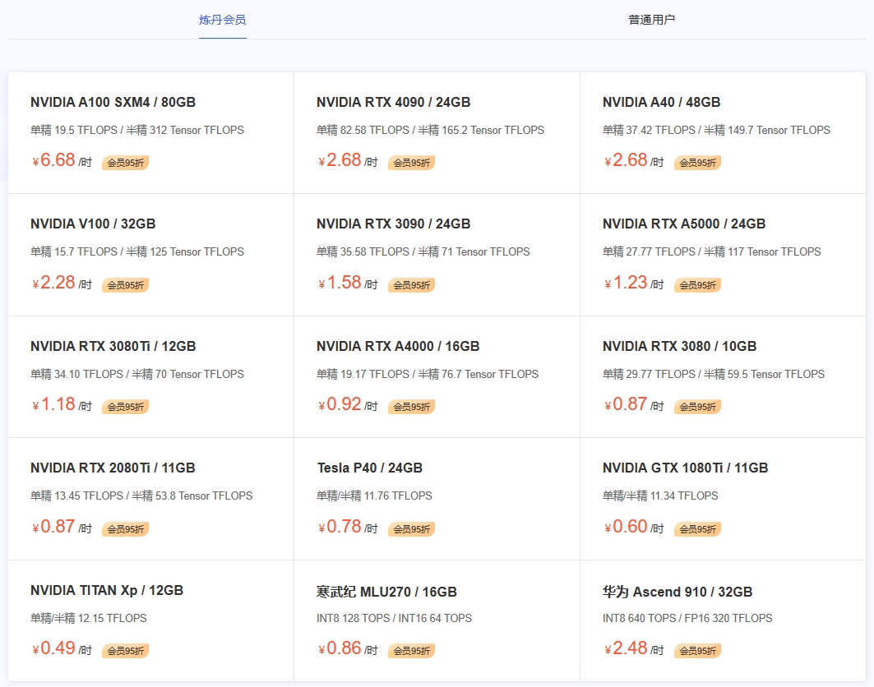Click the 会员95折 badge under A100 SXM4
Image resolution: width=874 pixels, height=687 pixels.
(x=125, y=163)
